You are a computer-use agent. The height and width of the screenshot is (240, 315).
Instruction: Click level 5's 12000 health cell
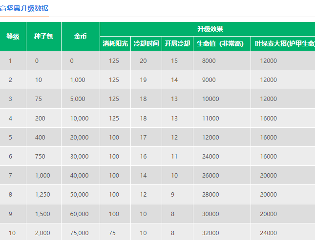pos(222,137)
